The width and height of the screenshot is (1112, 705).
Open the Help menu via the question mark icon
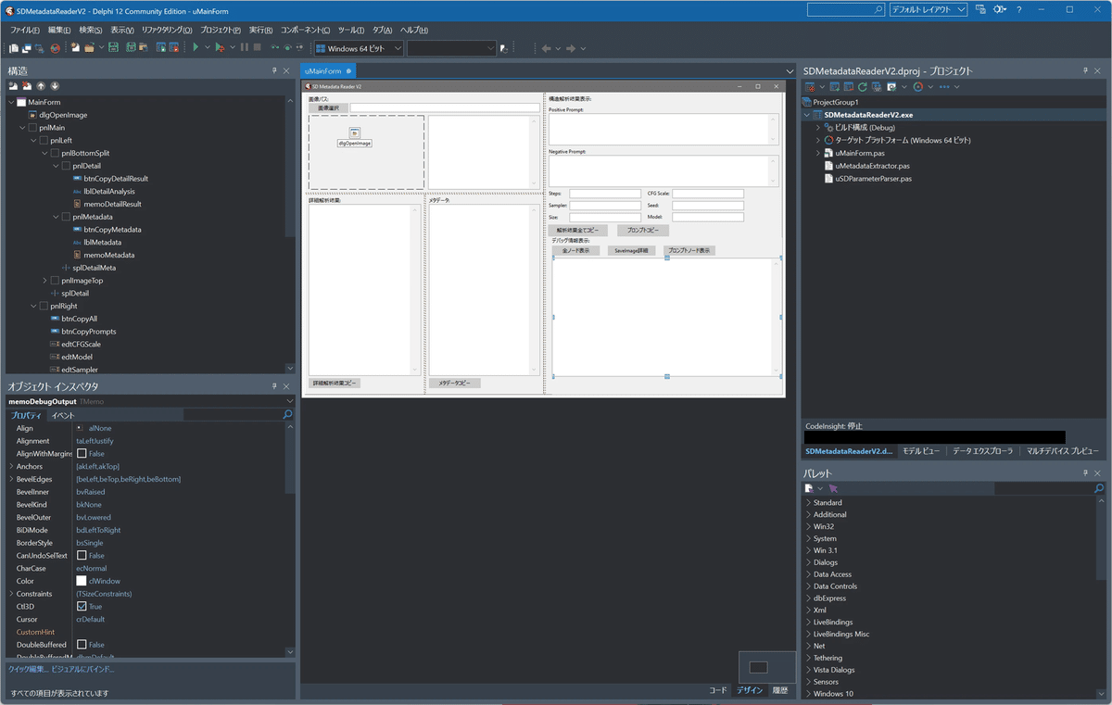click(1018, 10)
